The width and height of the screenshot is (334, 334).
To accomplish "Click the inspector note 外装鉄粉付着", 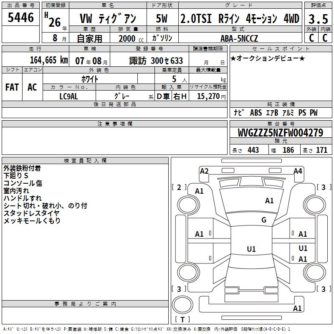I will point(22,168).
